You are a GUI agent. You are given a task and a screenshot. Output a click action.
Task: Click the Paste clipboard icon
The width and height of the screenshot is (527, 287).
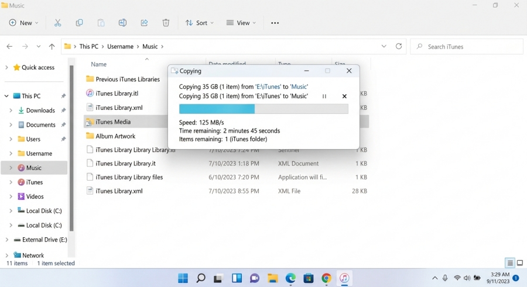pos(101,23)
